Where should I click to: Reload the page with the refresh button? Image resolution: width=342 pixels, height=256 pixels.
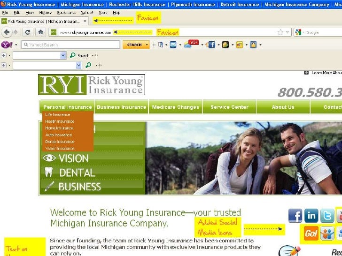[x=27, y=32]
